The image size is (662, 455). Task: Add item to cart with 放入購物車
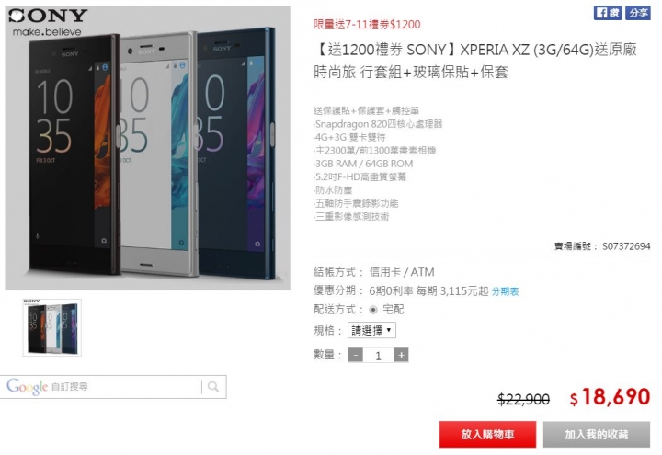coord(487,434)
